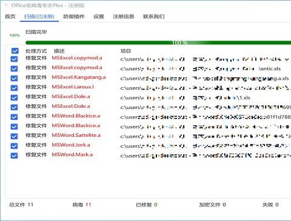Click 修复文件 in the MSExcel.Laroux.l row
Viewport: 291px width, 221px height.
pos(36,87)
